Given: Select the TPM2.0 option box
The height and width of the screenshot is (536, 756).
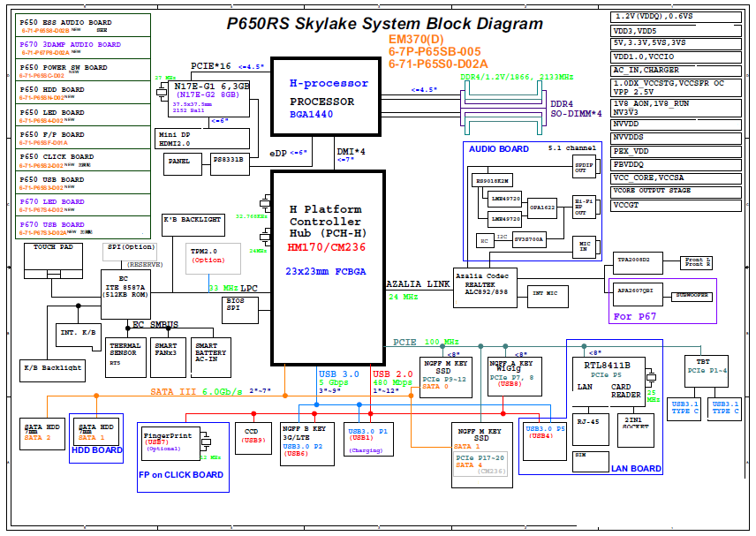Looking at the screenshot, I should click(x=208, y=259).
